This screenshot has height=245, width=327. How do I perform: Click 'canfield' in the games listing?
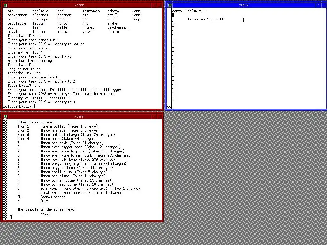tap(40, 11)
